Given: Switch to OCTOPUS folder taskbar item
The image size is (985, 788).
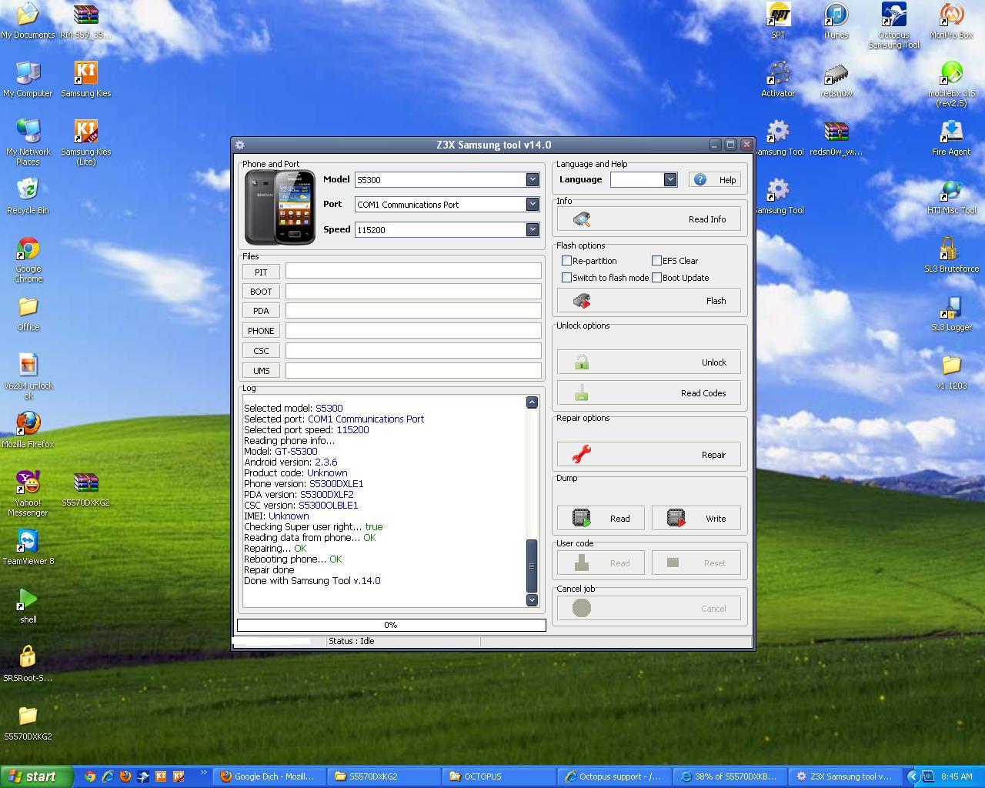Looking at the screenshot, I should [500, 776].
